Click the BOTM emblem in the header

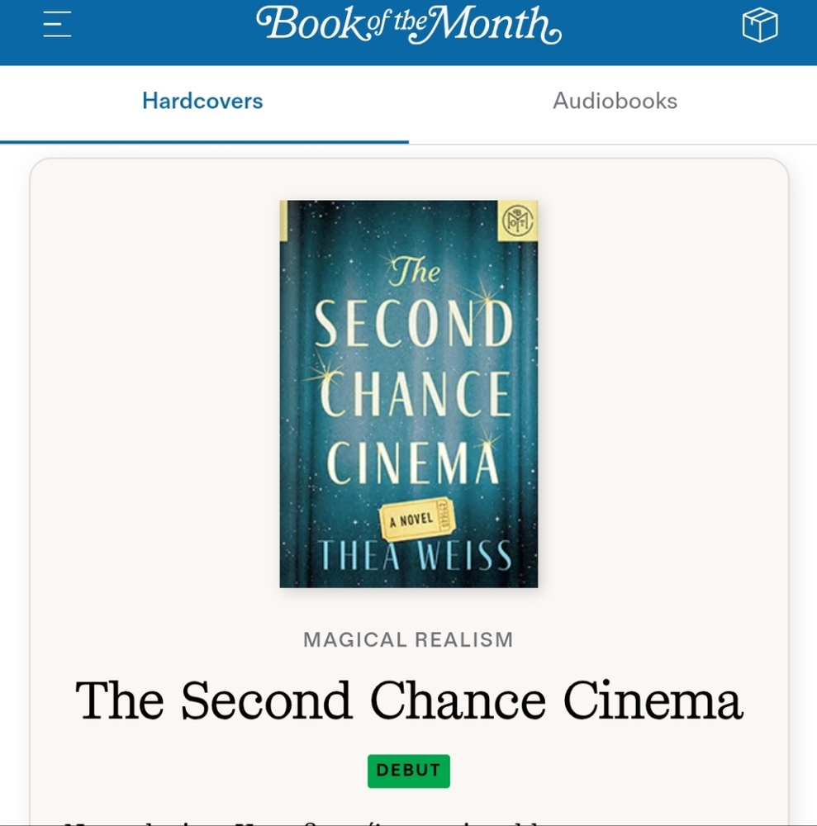408,26
